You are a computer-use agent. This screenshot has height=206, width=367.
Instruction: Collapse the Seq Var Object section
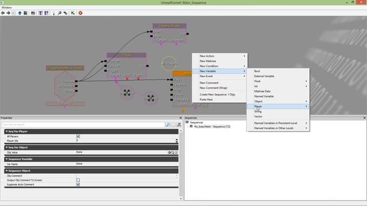[x=6, y=148]
